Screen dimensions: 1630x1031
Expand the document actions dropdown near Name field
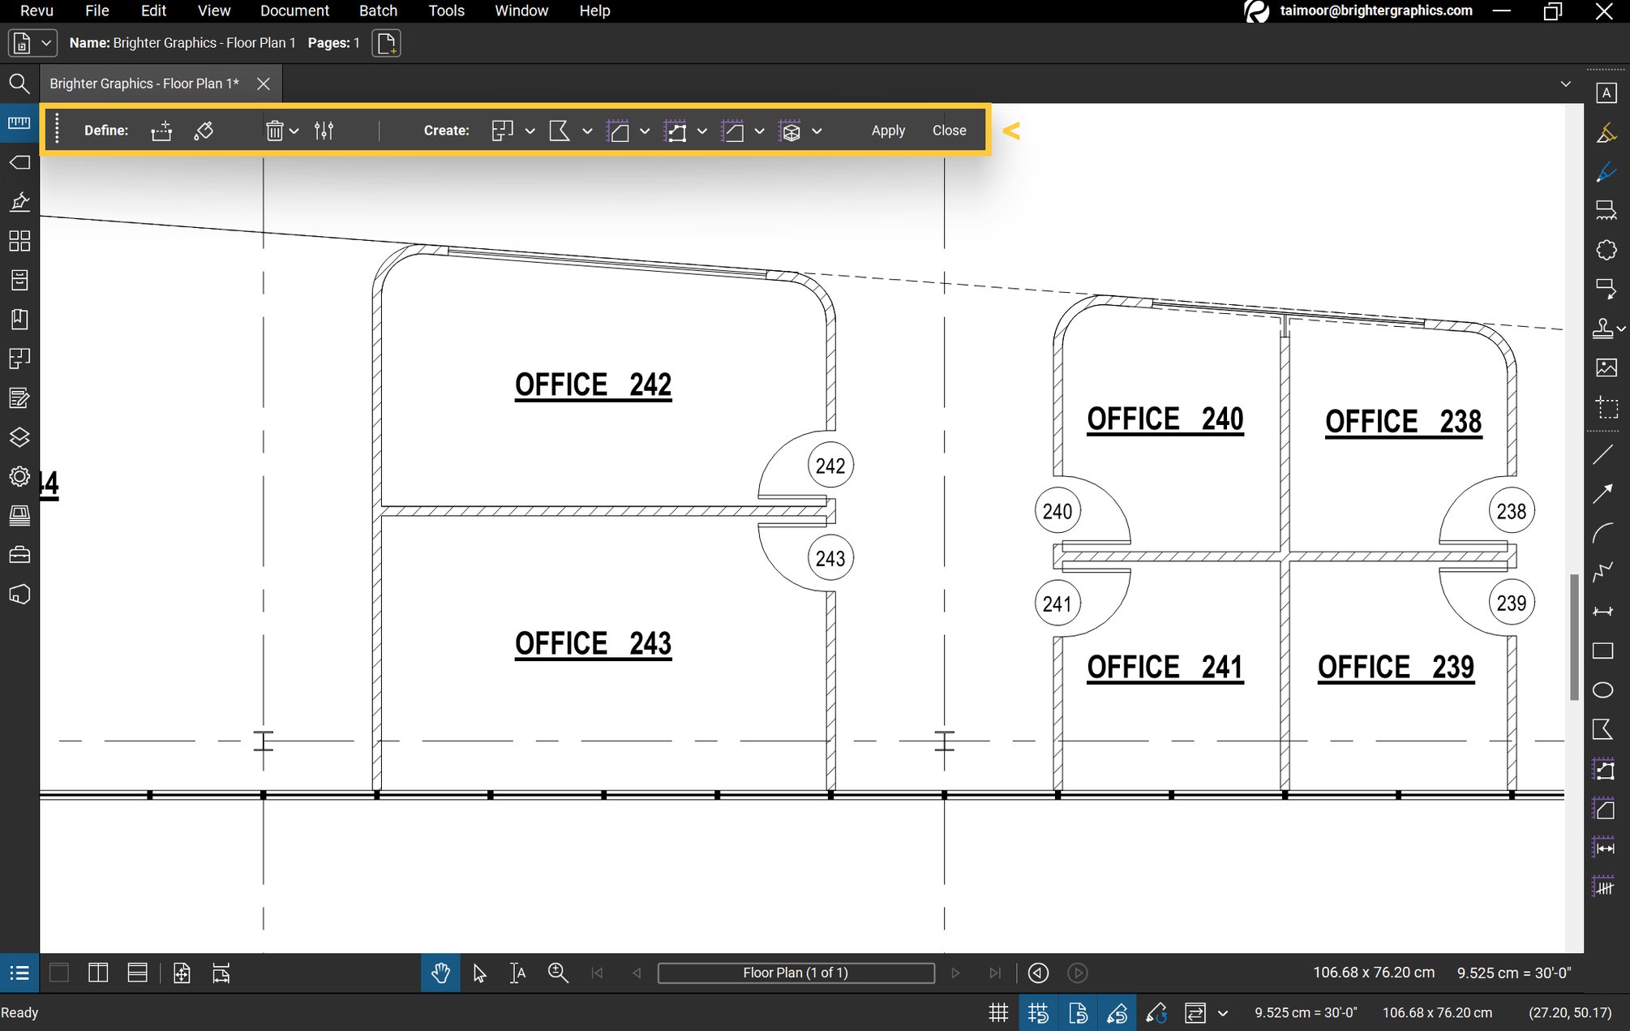click(46, 42)
